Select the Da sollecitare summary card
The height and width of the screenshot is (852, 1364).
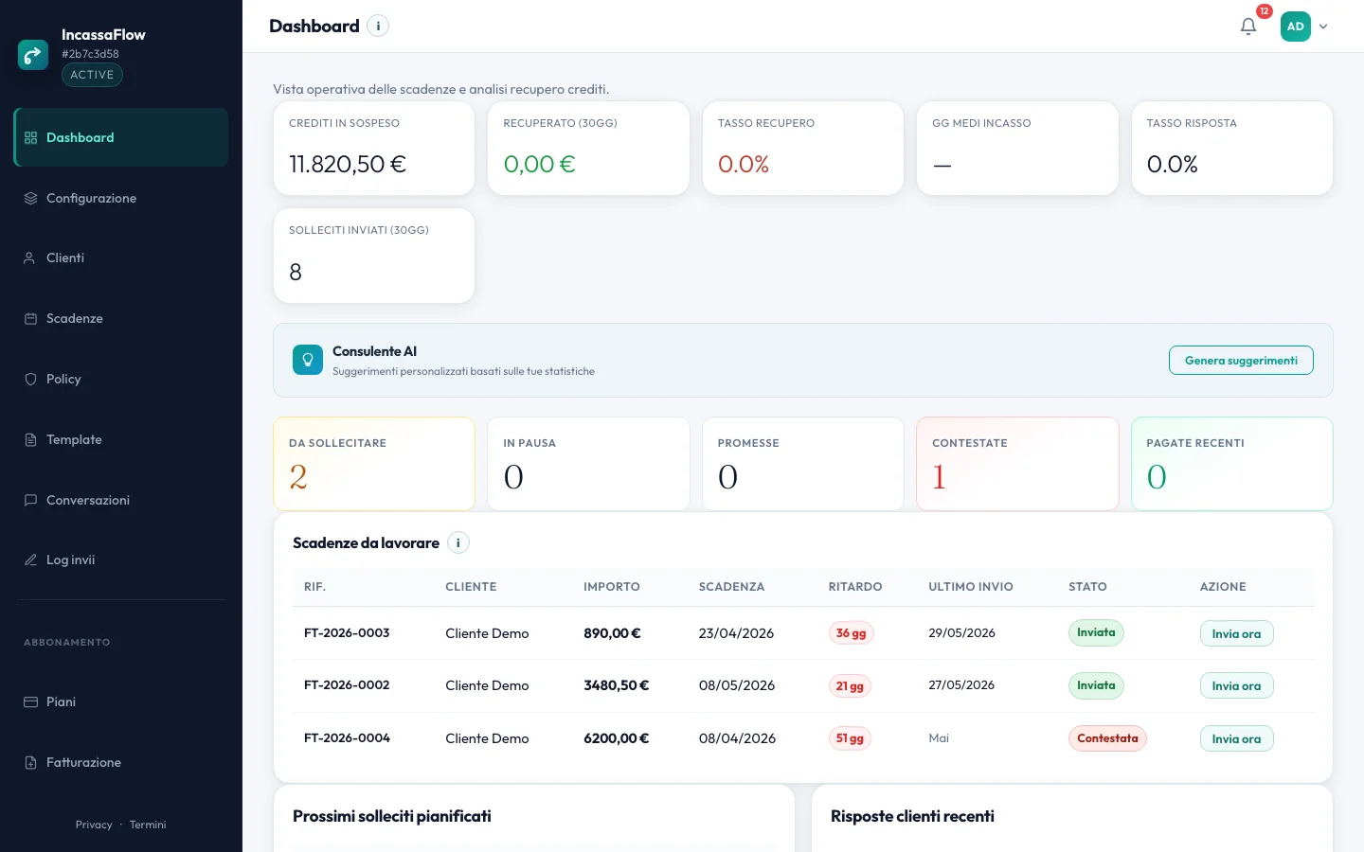[x=374, y=464]
